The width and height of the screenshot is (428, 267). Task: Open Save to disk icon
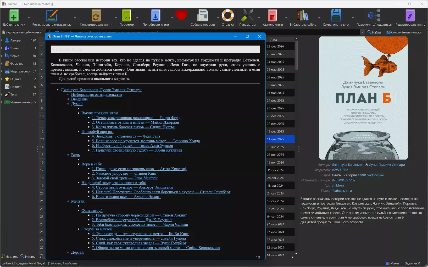click(336, 16)
